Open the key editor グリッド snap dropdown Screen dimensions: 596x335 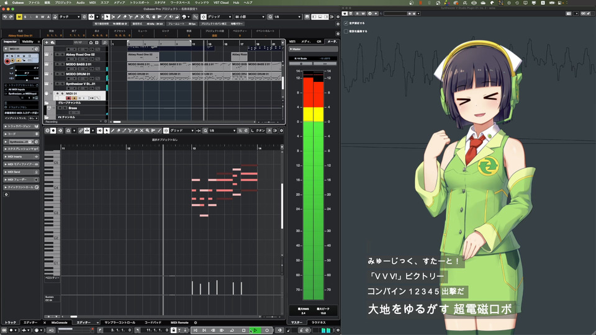(x=182, y=131)
